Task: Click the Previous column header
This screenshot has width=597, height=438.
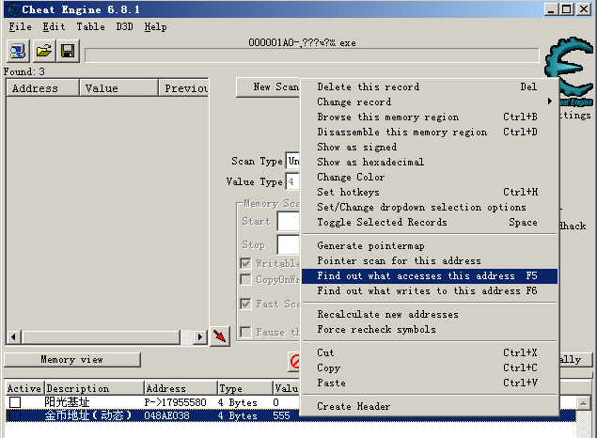Action: tap(183, 88)
